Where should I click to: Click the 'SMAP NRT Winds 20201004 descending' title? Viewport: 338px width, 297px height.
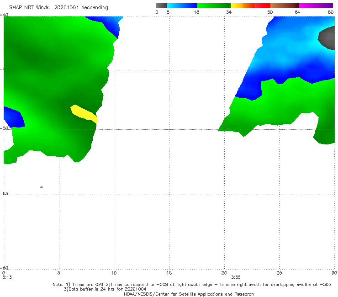click(x=58, y=8)
